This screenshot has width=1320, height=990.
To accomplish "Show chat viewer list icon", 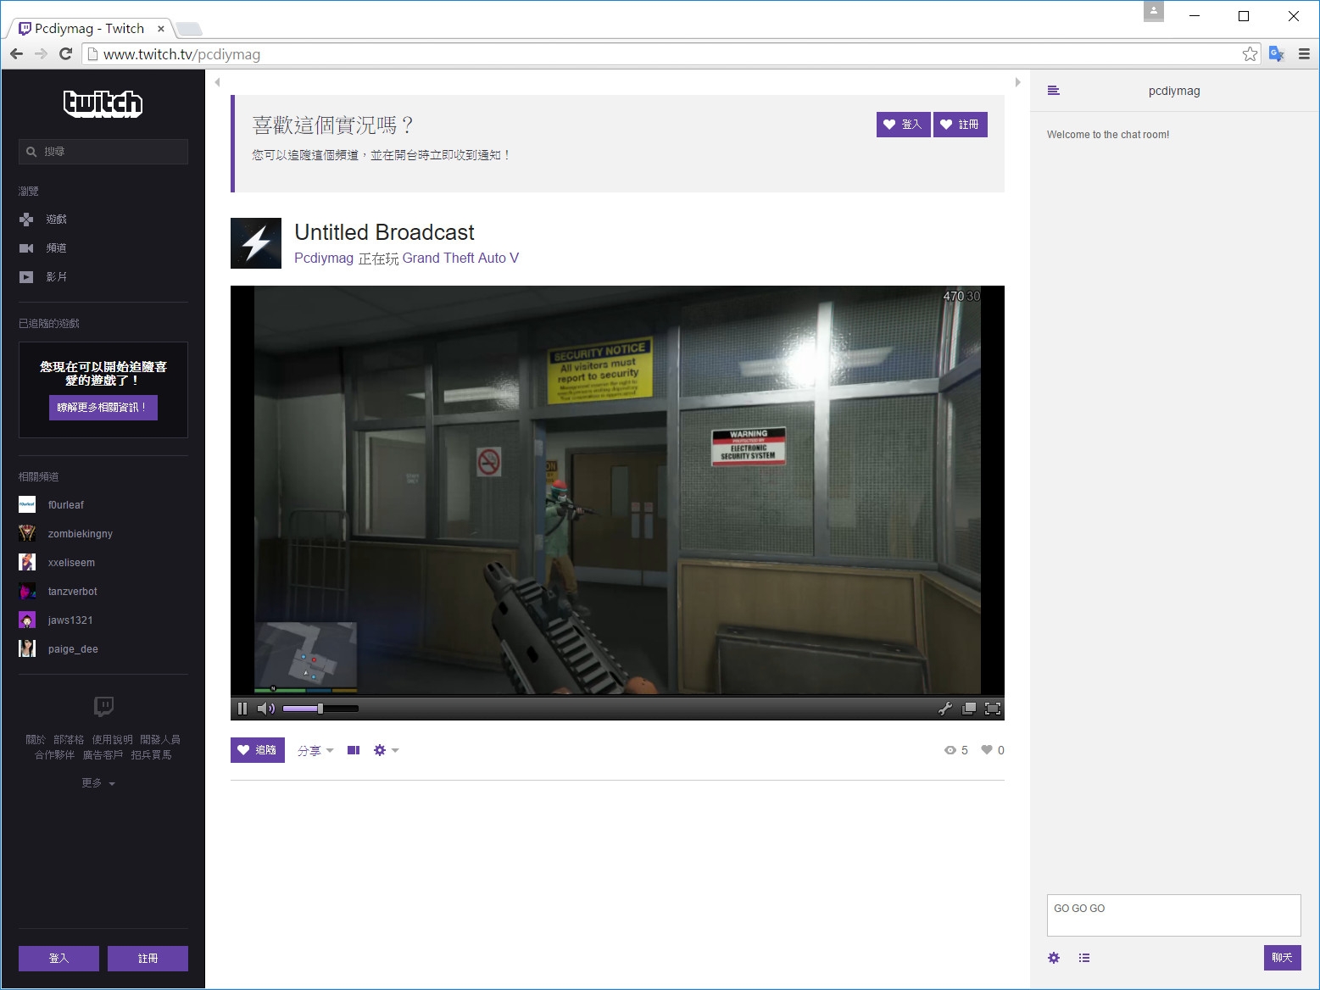I will coord(1084,958).
